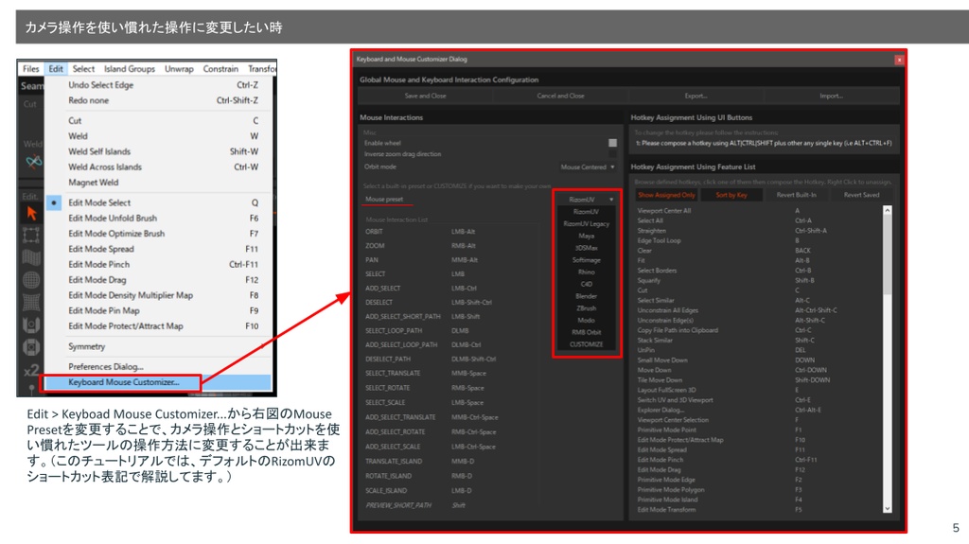Image resolution: width=969 pixels, height=544 pixels.
Task: Select the Straighten hotkey row
Action: pos(758,231)
